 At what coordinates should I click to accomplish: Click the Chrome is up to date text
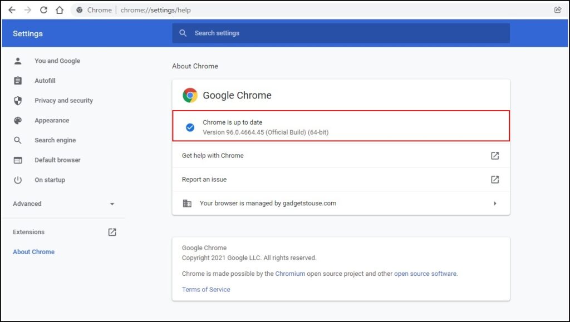232,122
